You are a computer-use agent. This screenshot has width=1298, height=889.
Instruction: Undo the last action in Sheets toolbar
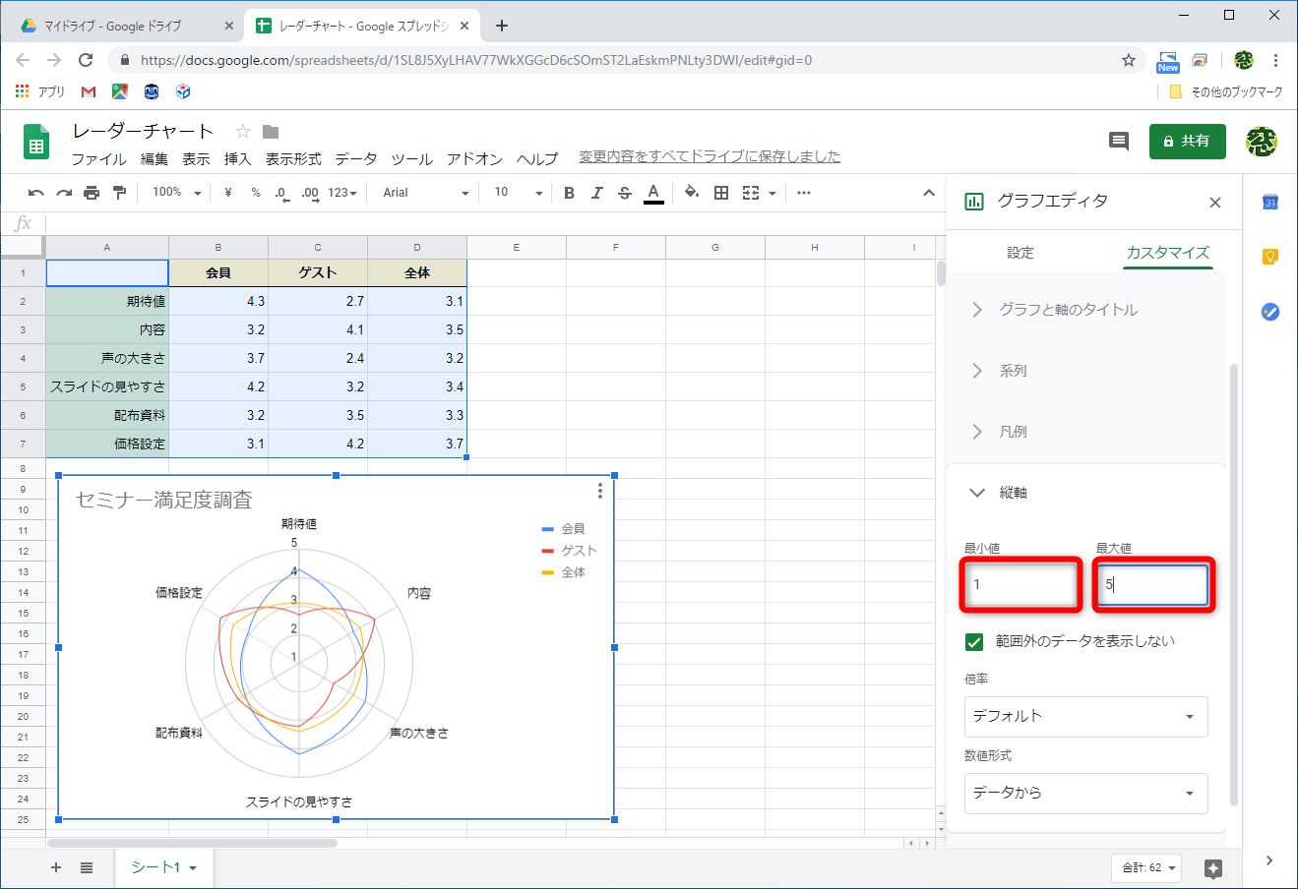point(36,193)
